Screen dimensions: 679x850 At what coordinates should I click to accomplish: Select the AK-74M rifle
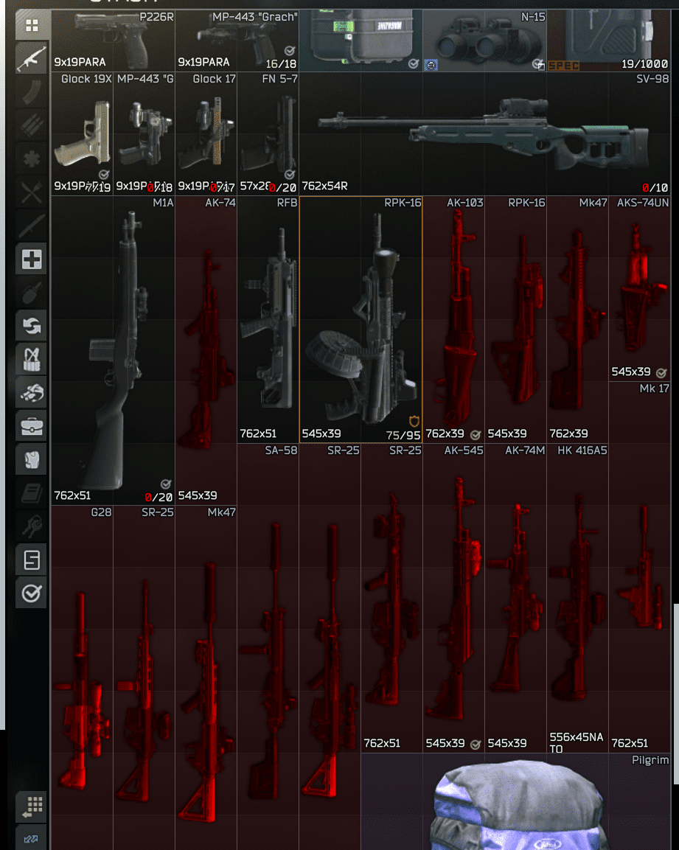[x=515, y=598]
